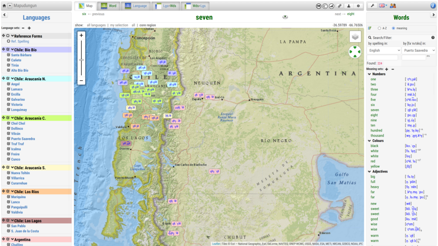This screenshot has width=438, height=246.
Task: Switch to the Lgs>Wds tab
Action: pyautogui.click(x=166, y=6)
